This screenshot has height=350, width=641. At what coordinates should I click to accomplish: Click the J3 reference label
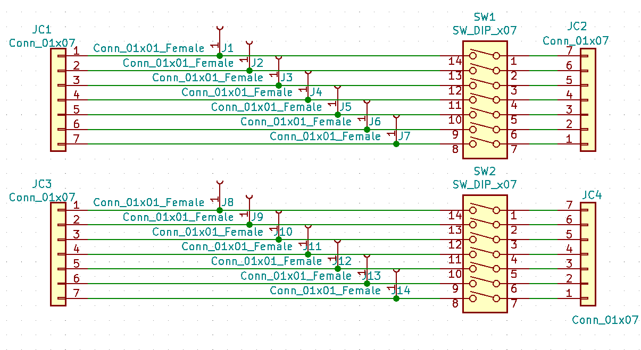pos(286,78)
